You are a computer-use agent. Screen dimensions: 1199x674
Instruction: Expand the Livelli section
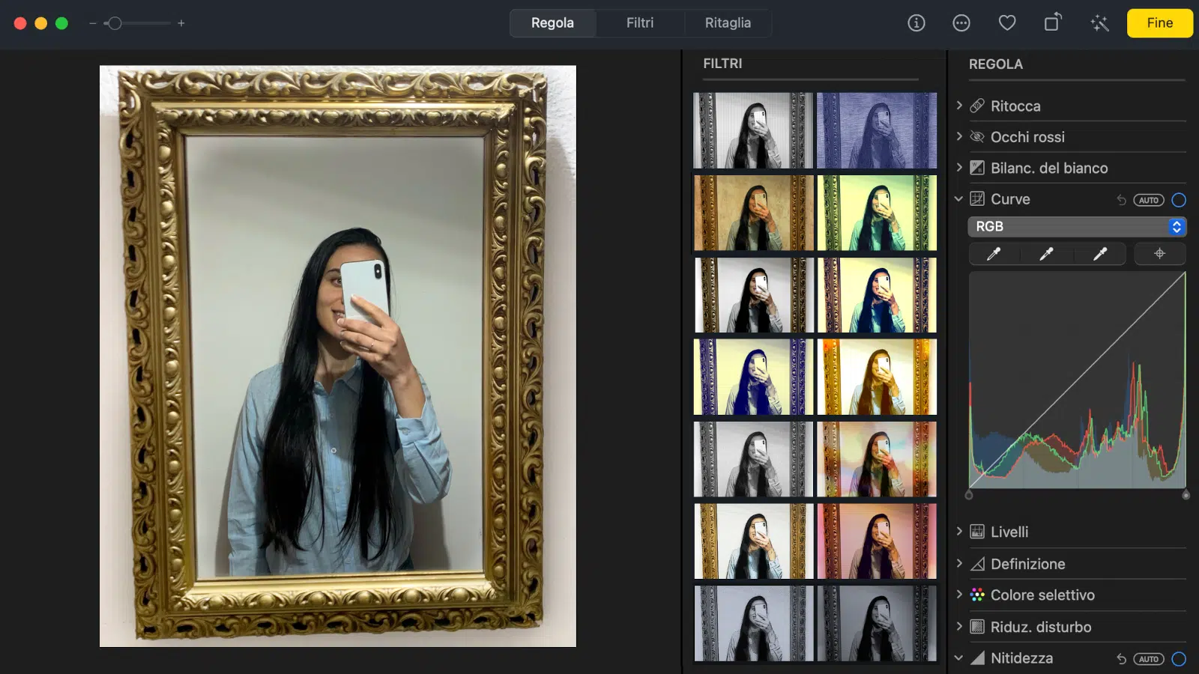[959, 532]
